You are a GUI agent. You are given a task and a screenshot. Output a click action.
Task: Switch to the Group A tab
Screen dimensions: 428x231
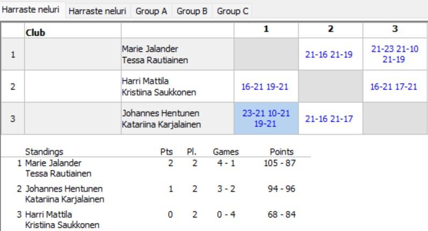pos(151,11)
